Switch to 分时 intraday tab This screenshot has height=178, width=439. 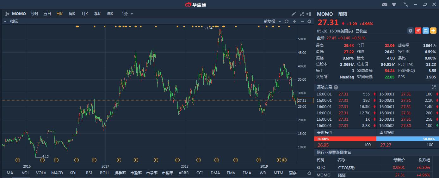coord(34,14)
